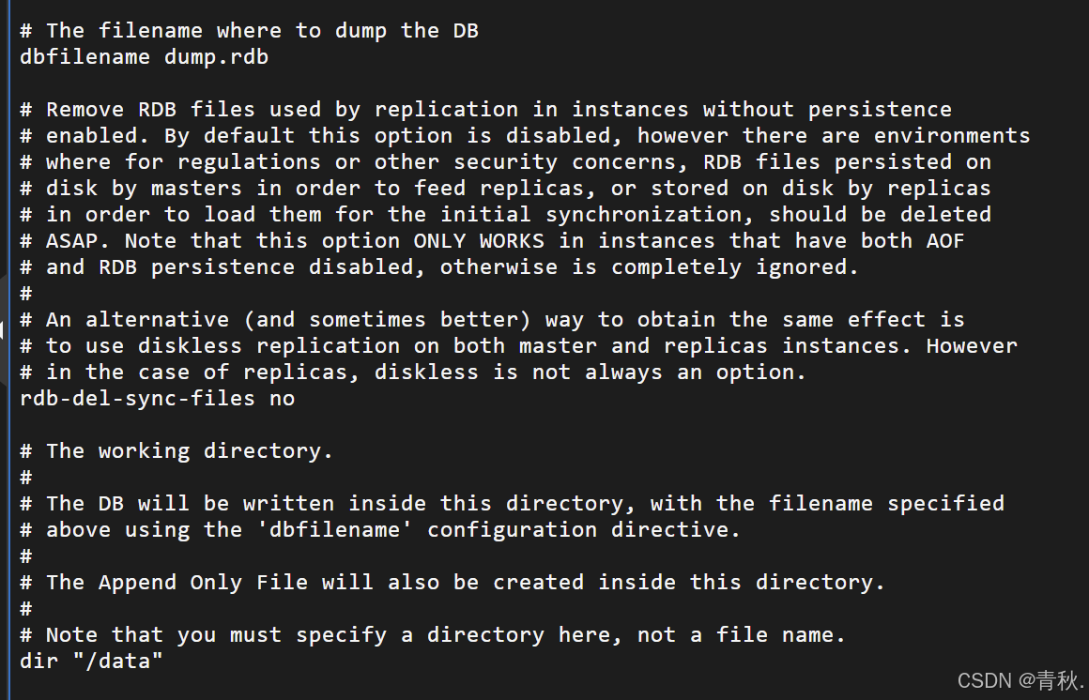Click the '# The working directory.' comment
This screenshot has height=700, width=1089.
coord(176,450)
